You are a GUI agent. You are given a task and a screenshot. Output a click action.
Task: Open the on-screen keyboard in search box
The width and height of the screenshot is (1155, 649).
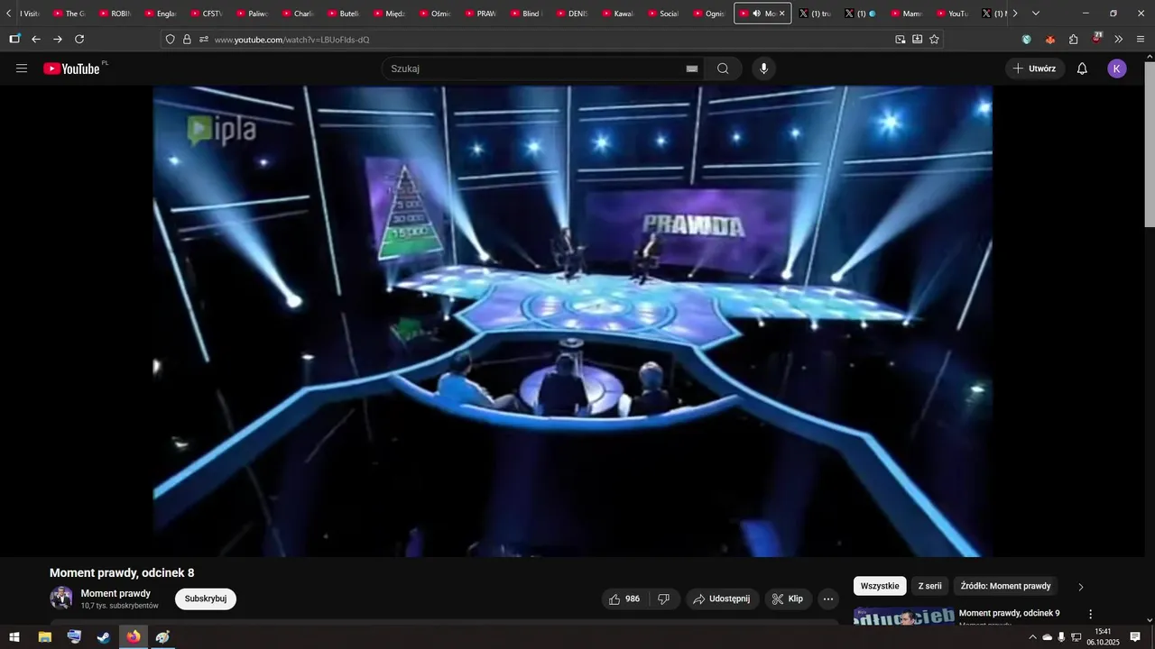coord(692,69)
